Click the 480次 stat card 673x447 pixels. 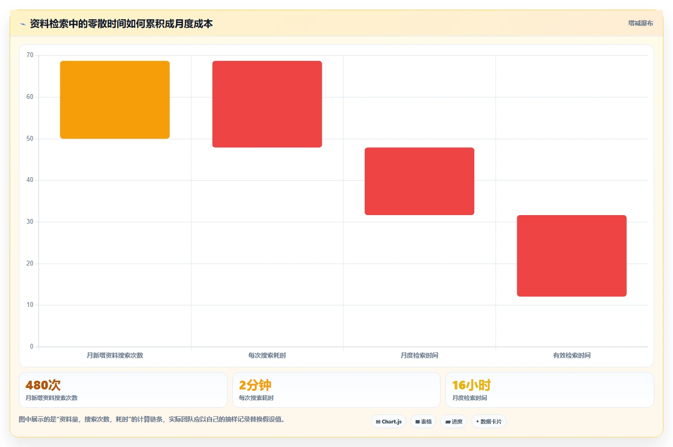pos(123,390)
